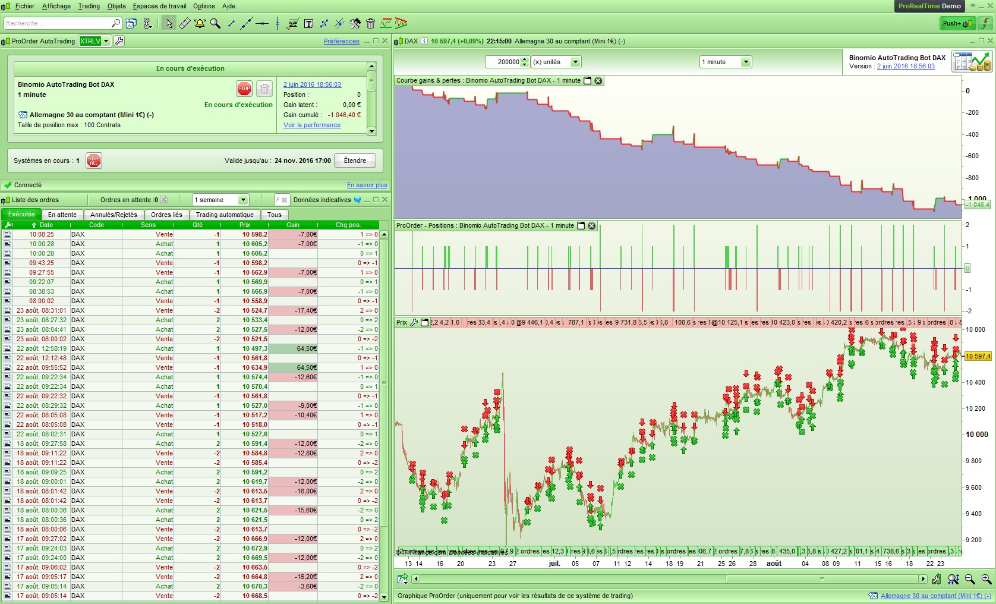Open the alarm bell alert tool
The height and width of the screenshot is (604, 996).
[200, 23]
